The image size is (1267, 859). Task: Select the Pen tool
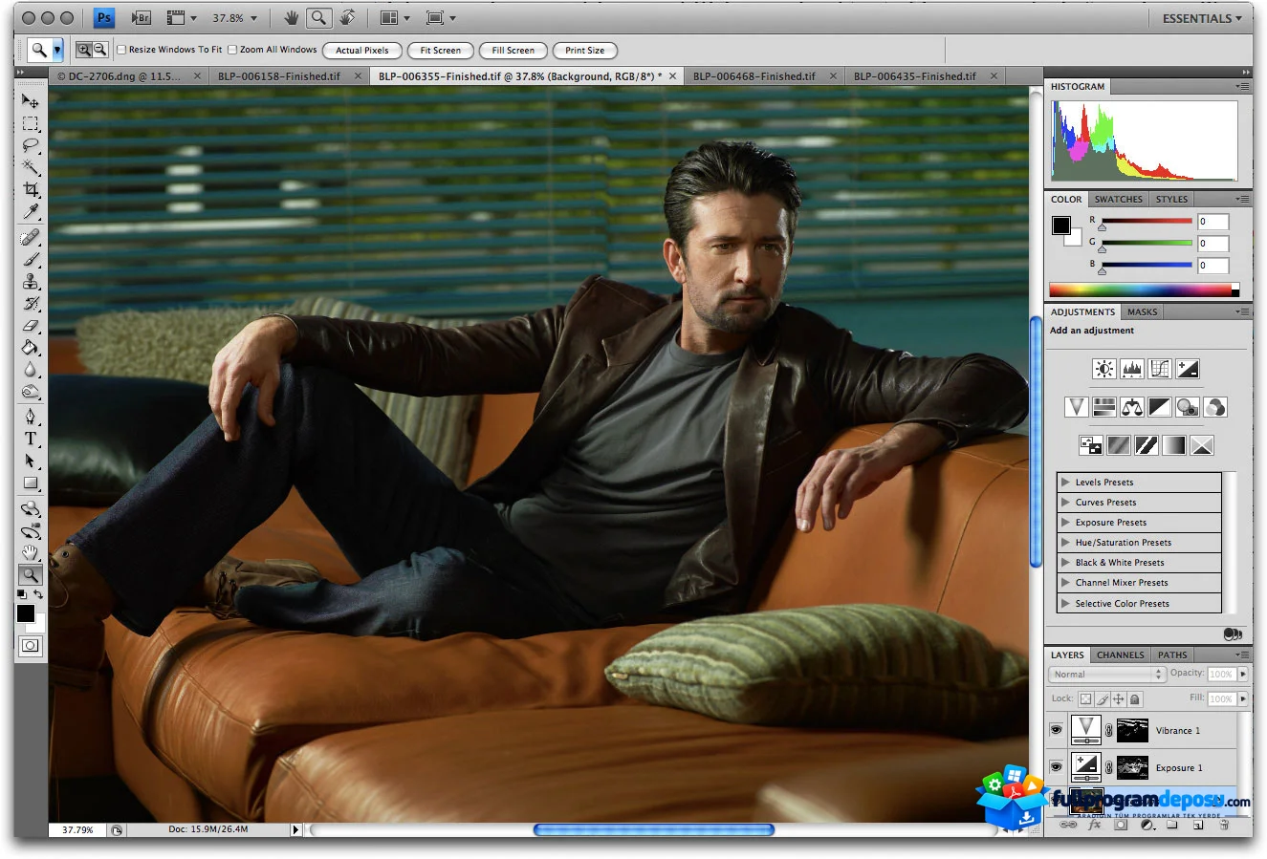coord(31,417)
